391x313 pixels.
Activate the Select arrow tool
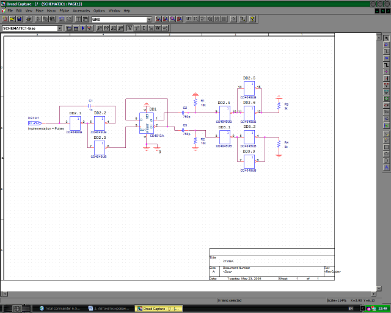click(386, 38)
